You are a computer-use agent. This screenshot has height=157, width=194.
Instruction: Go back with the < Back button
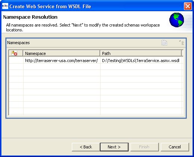(86, 147)
